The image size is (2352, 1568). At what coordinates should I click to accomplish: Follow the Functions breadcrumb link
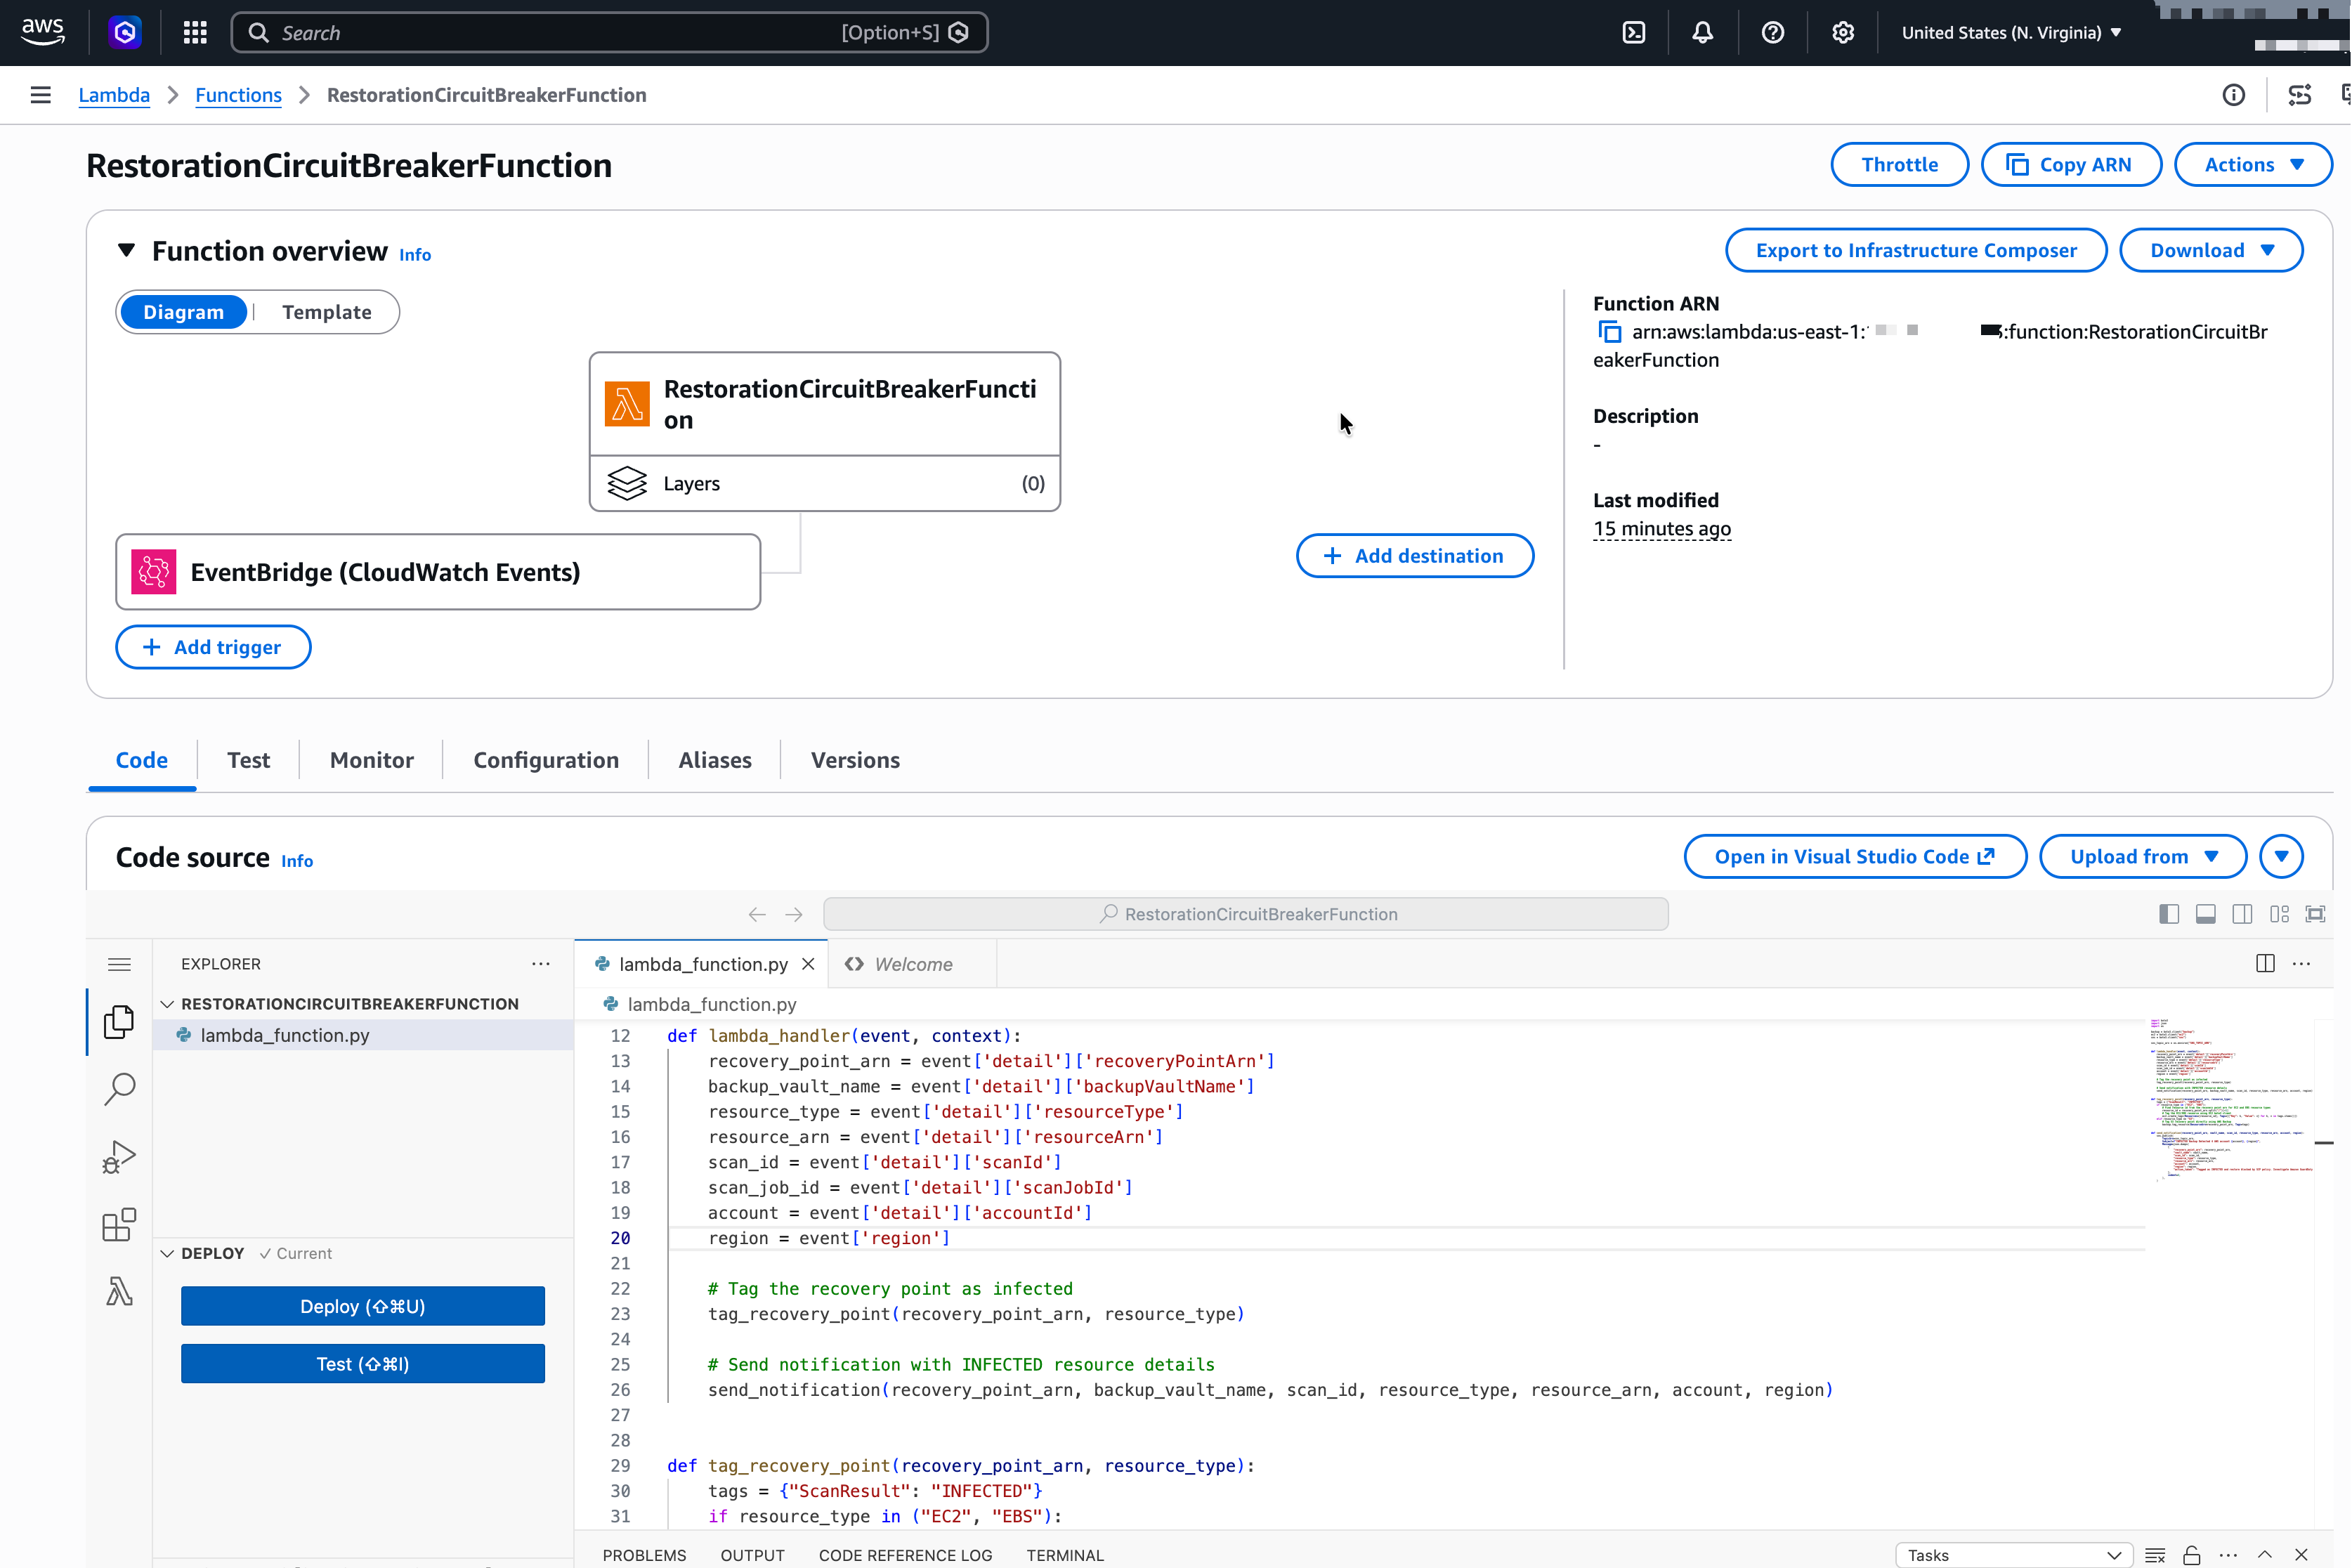point(238,95)
